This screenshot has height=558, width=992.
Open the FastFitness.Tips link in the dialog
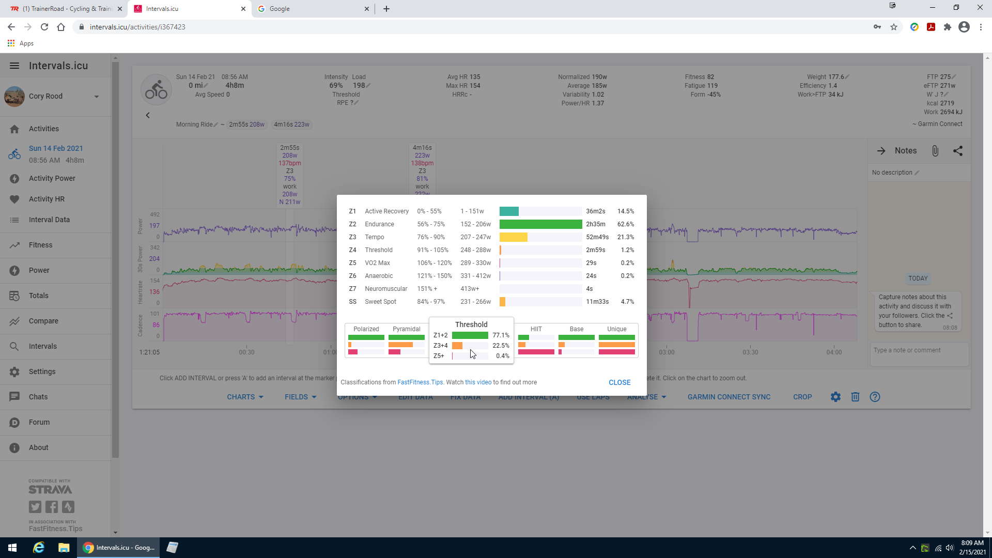pos(420,382)
